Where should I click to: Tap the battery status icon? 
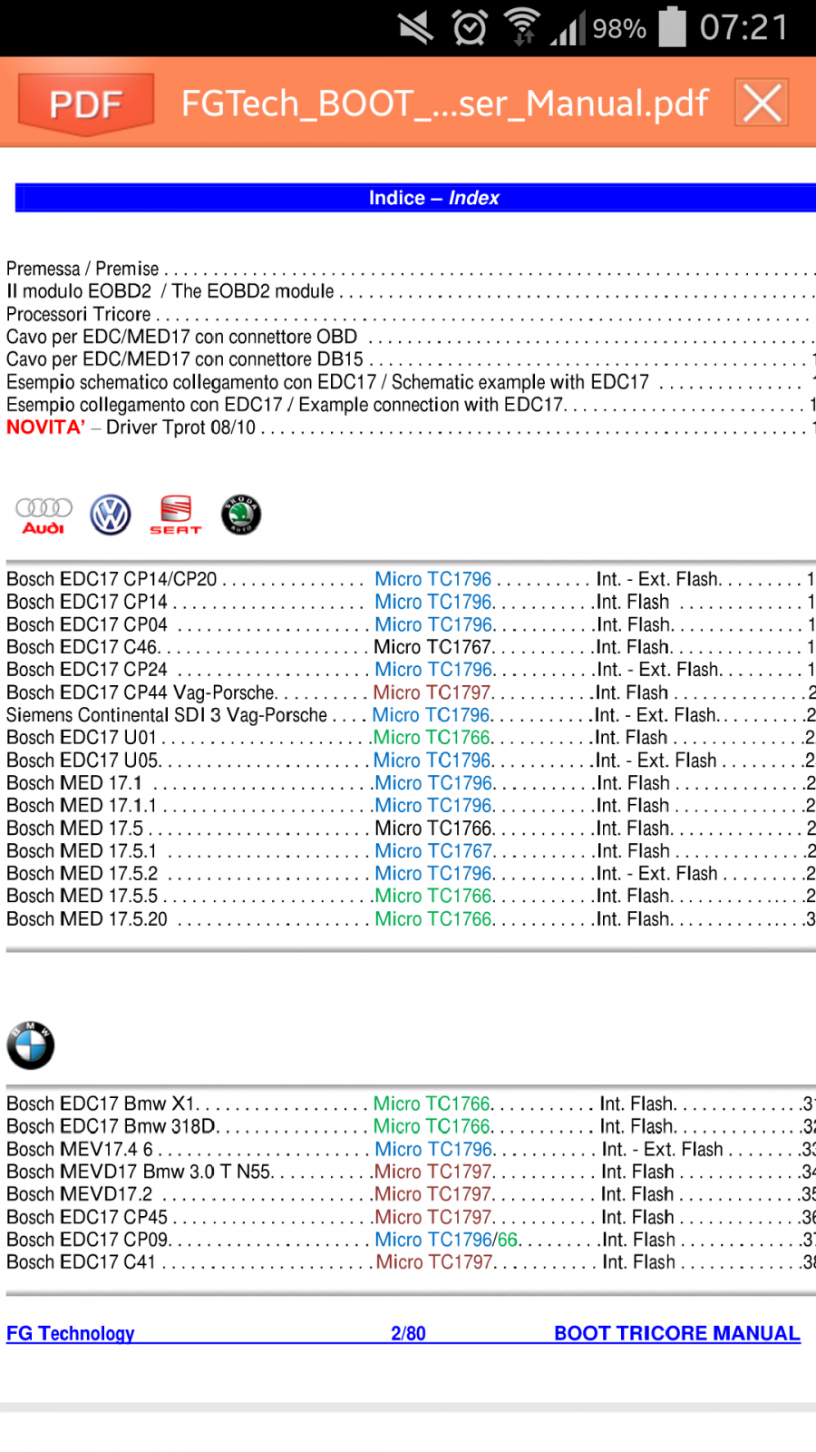click(x=672, y=26)
